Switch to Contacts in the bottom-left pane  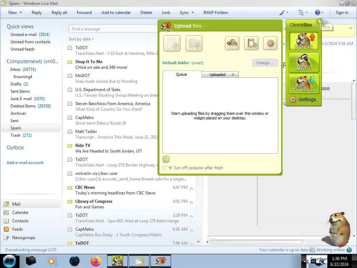pyautogui.click(x=20, y=221)
